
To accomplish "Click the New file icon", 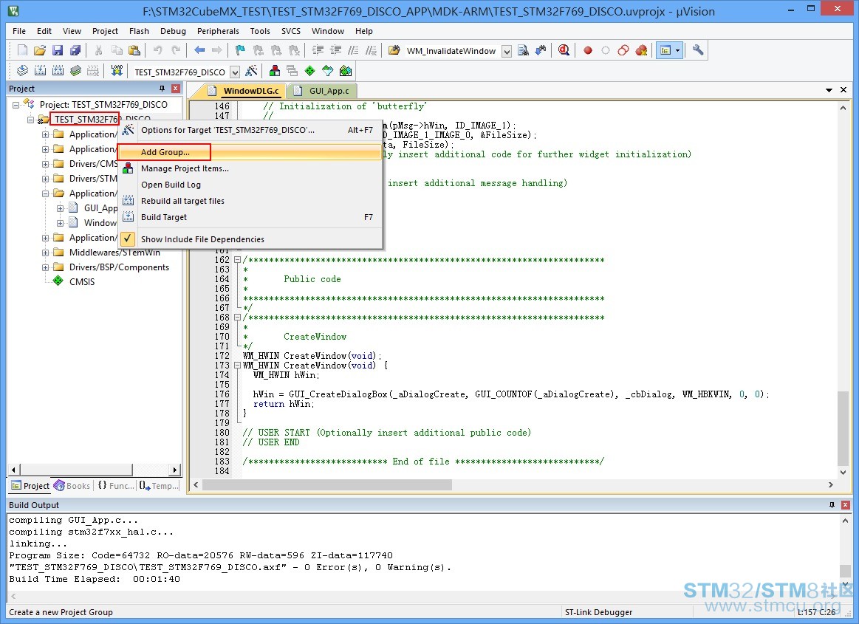I will [22, 50].
